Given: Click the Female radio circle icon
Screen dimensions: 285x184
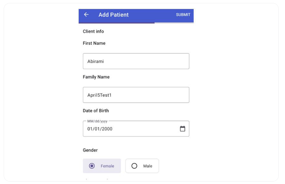Looking at the screenshot, I should [x=92, y=166].
